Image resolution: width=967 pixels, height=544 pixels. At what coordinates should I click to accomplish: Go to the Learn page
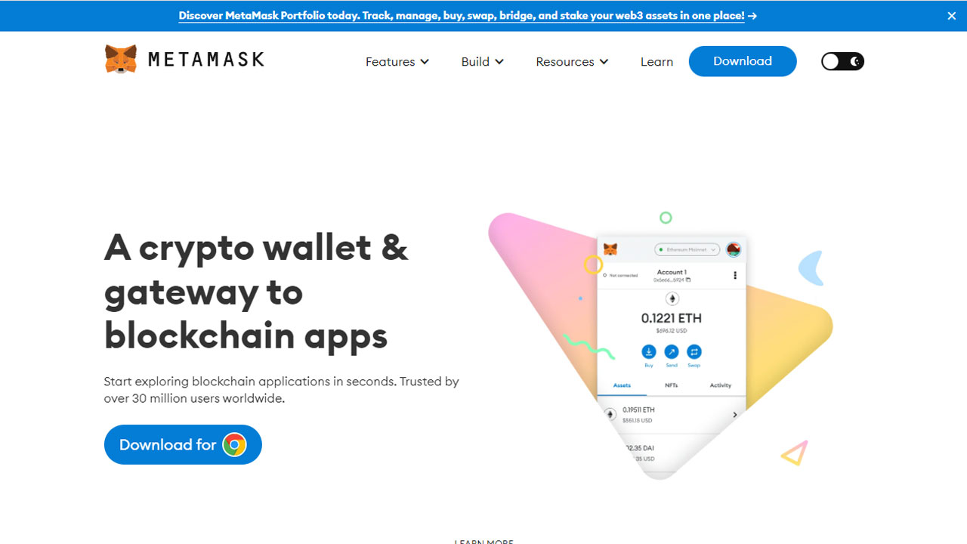pyautogui.click(x=657, y=62)
